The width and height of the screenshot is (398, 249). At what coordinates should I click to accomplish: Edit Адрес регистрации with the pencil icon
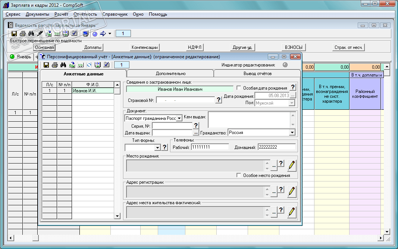pyautogui.click(x=291, y=192)
